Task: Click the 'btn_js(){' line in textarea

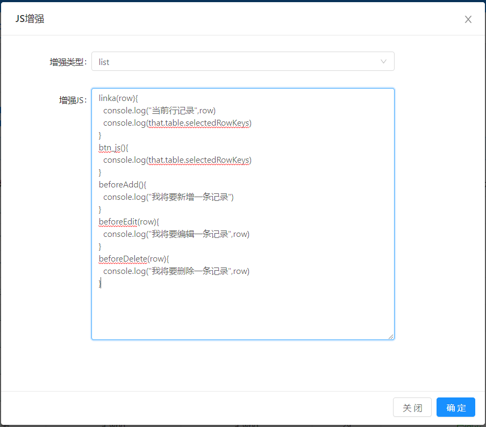Action: pyautogui.click(x=113, y=148)
